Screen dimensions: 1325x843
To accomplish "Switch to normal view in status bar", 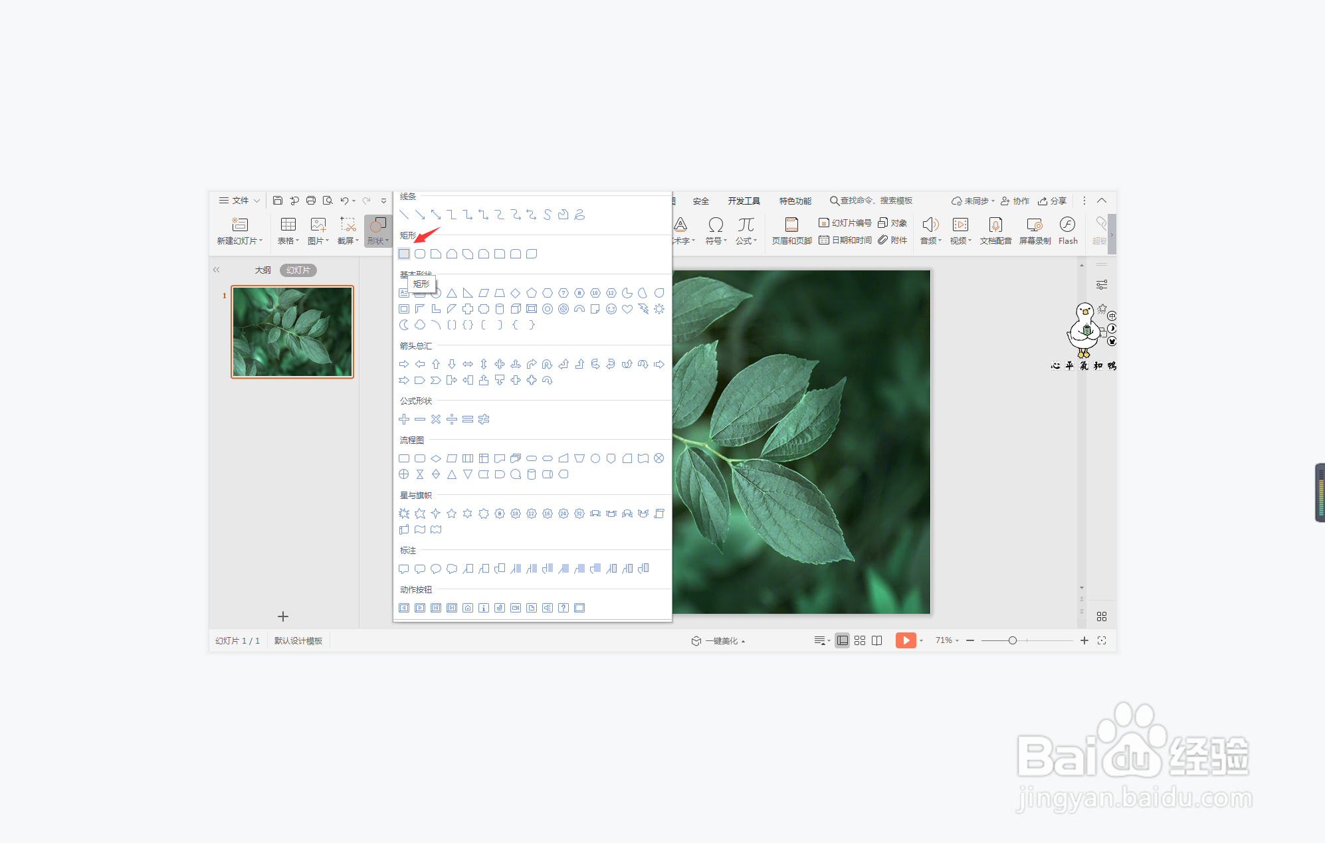I will click(x=843, y=640).
